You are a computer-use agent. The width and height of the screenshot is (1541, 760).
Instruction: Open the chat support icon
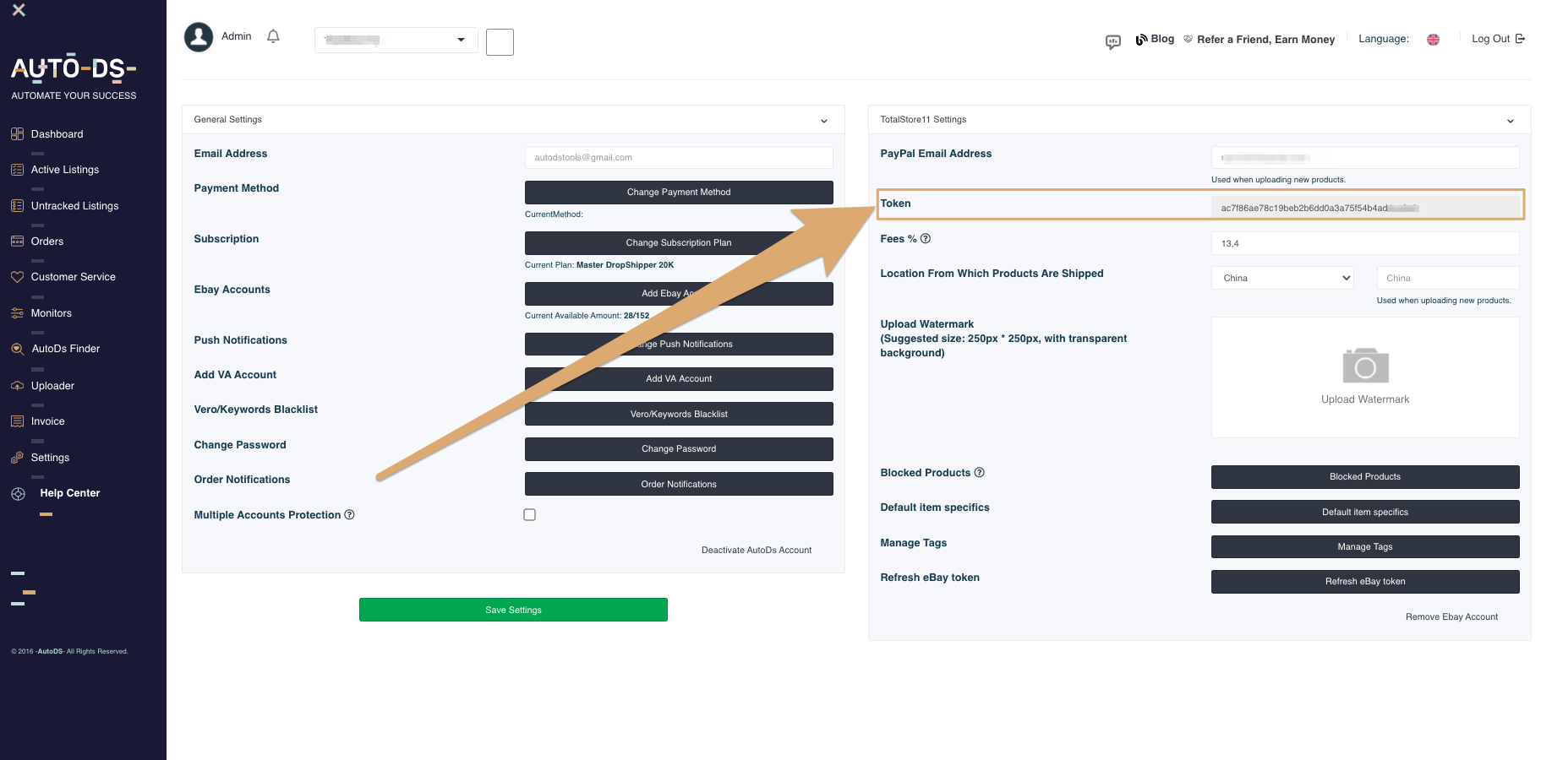pos(1113,41)
